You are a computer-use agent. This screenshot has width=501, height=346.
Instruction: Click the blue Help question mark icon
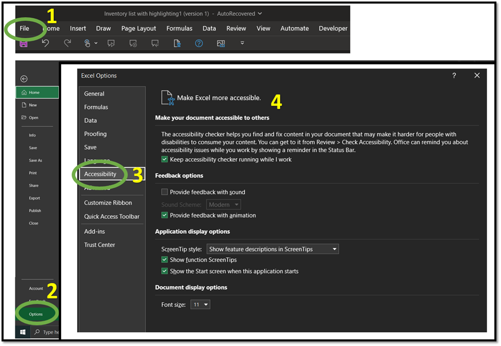click(199, 43)
